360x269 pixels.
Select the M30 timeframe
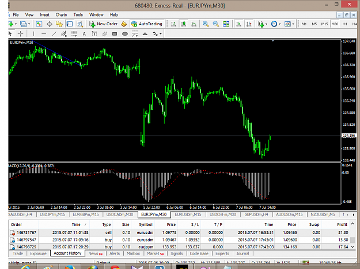(x=335, y=24)
